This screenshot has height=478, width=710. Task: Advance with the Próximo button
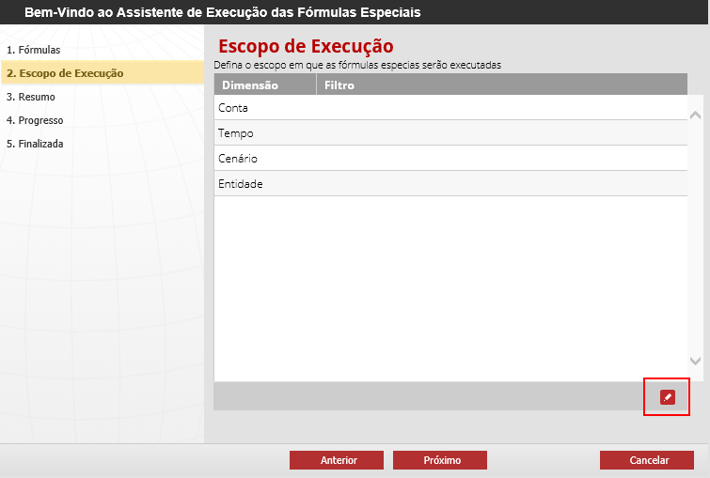point(440,460)
